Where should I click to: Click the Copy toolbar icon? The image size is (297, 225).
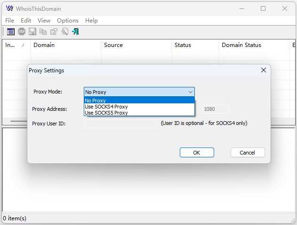(43, 31)
